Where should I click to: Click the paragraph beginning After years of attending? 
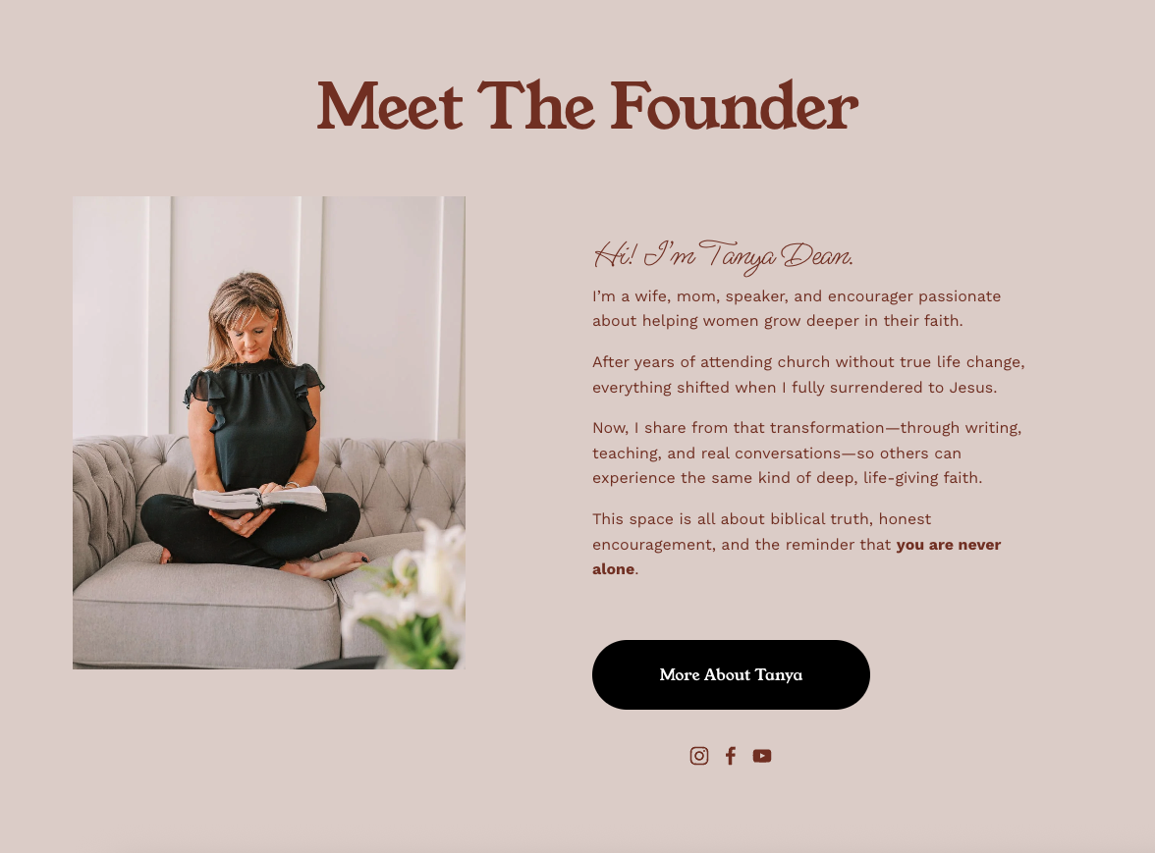point(808,375)
